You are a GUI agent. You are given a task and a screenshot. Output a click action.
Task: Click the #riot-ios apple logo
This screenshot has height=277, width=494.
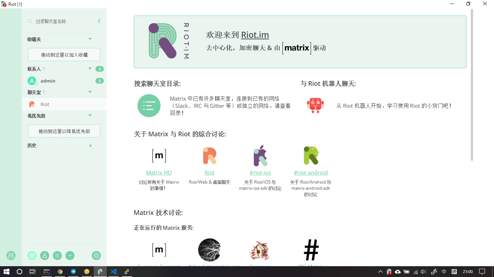coord(260,156)
